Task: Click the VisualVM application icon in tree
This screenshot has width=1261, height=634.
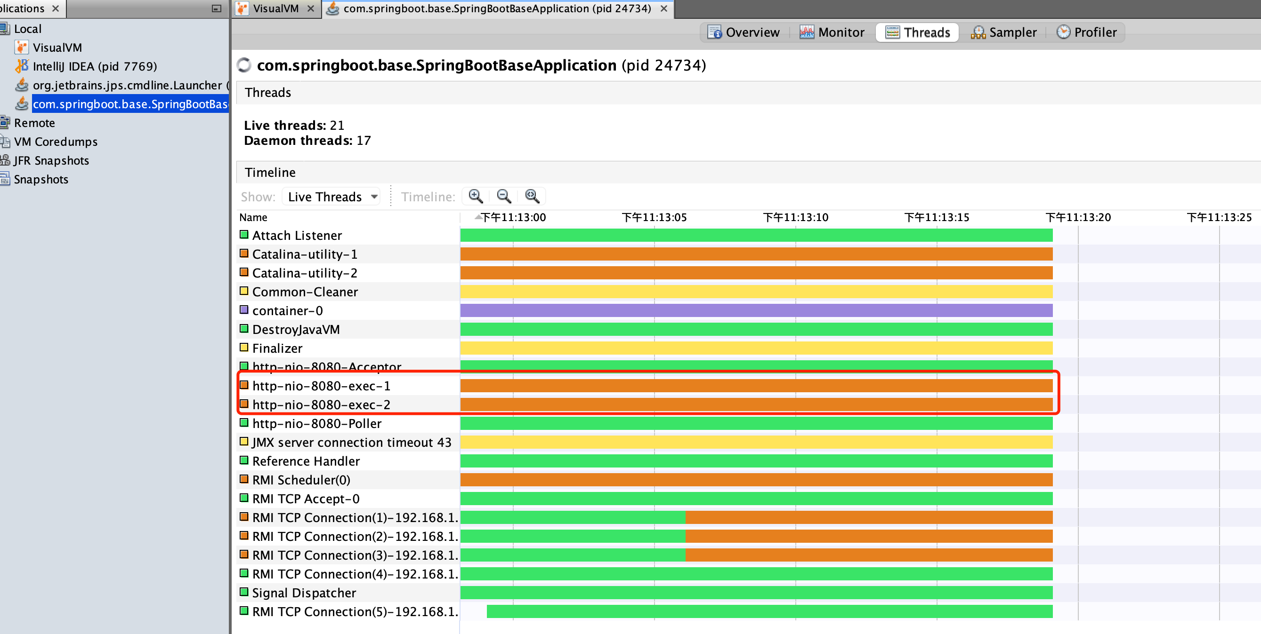Action: pos(22,48)
